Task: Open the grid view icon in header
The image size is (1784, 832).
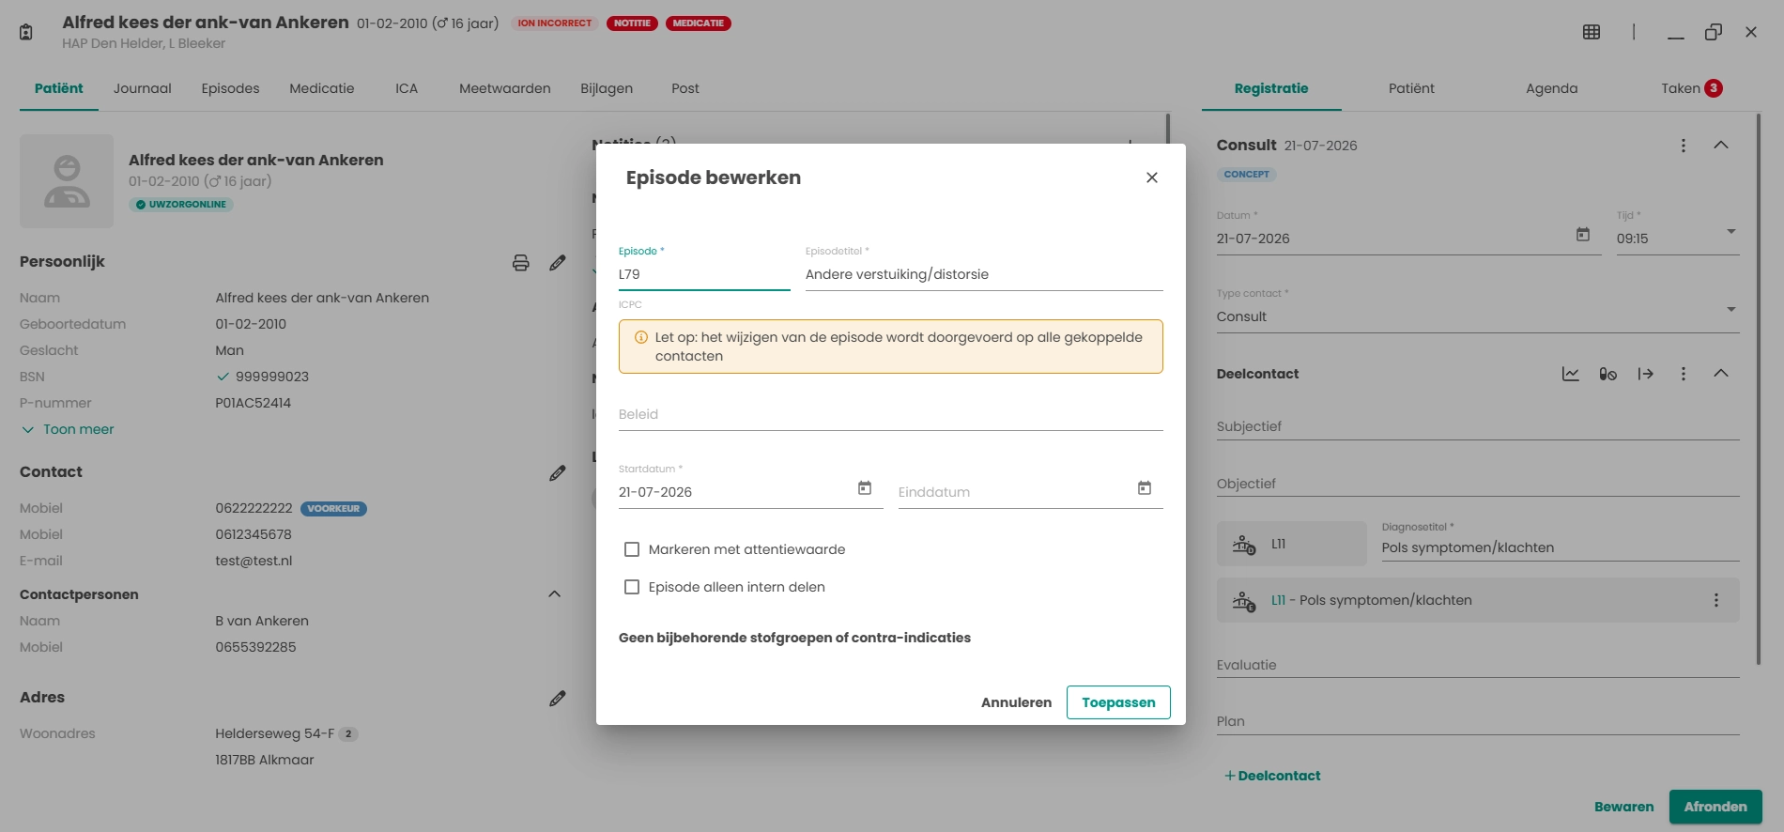Action: click(1592, 32)
